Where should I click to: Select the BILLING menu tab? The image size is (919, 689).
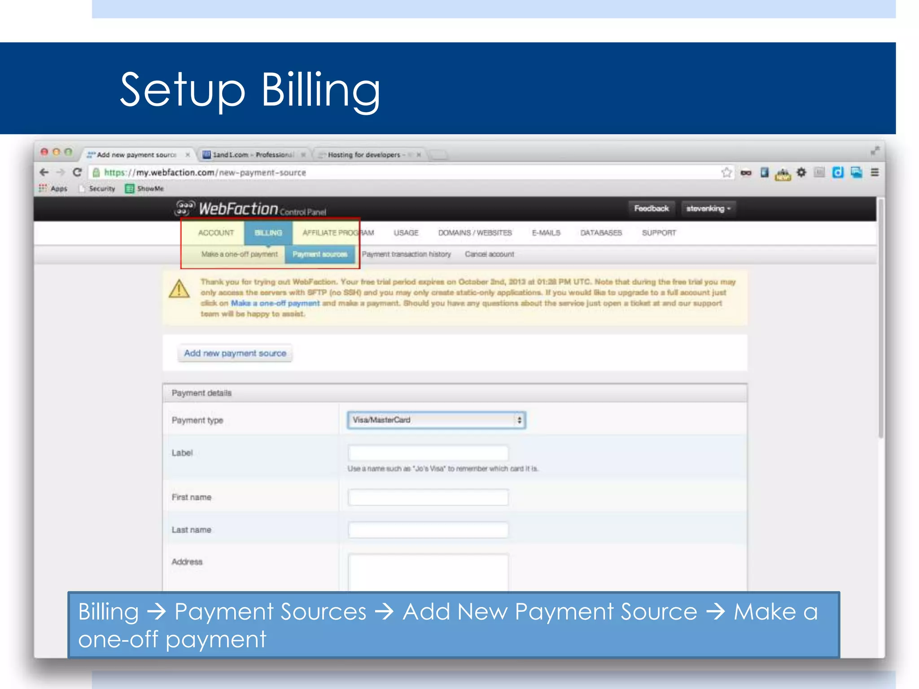pyautogui.click(x=268, y=233)
